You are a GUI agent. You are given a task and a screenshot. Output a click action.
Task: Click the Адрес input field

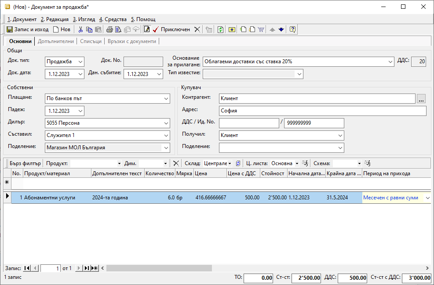(x=322, y=111)
